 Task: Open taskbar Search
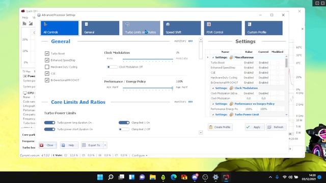click(x=111, y=177)
